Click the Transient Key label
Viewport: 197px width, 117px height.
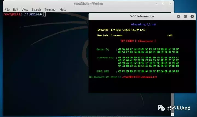pyautogui.click(x=105, y=58)
